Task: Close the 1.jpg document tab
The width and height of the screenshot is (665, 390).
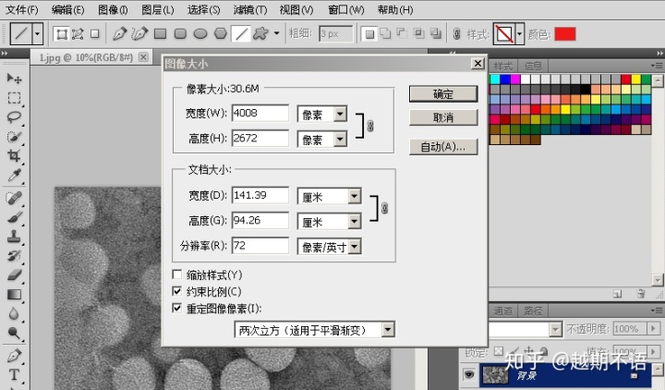Action: pos(143,57)
